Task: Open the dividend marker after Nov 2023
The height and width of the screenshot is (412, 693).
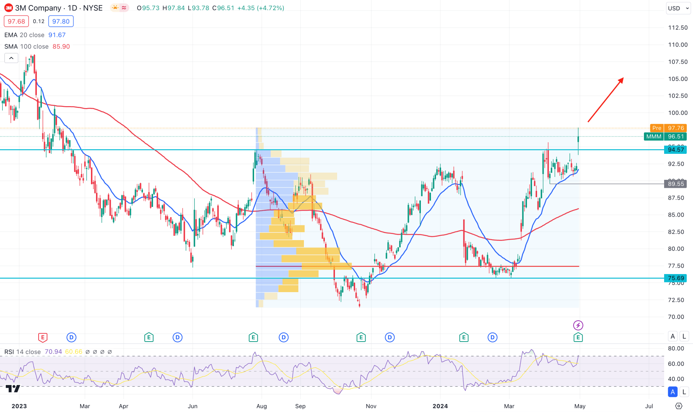Action: 389,337
